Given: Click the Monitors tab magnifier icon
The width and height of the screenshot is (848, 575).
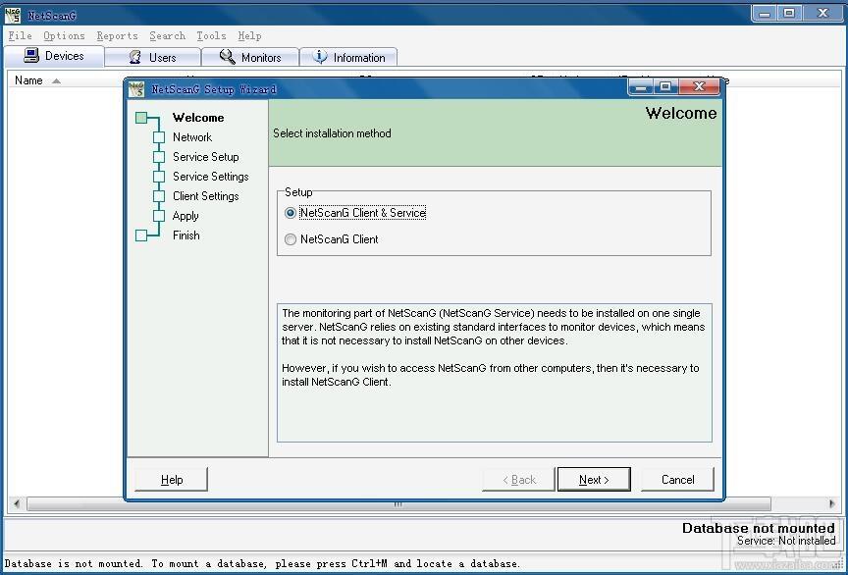Looking at the screenshot, I should tap(227, 57).
